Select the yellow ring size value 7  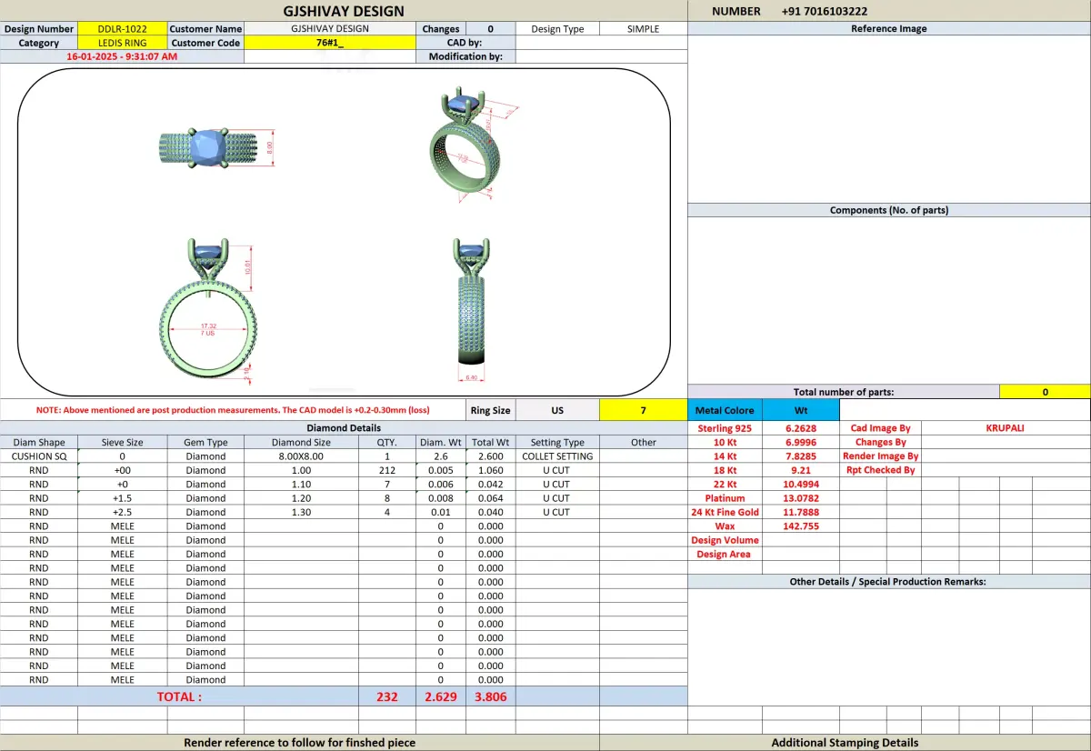(643, 410)
